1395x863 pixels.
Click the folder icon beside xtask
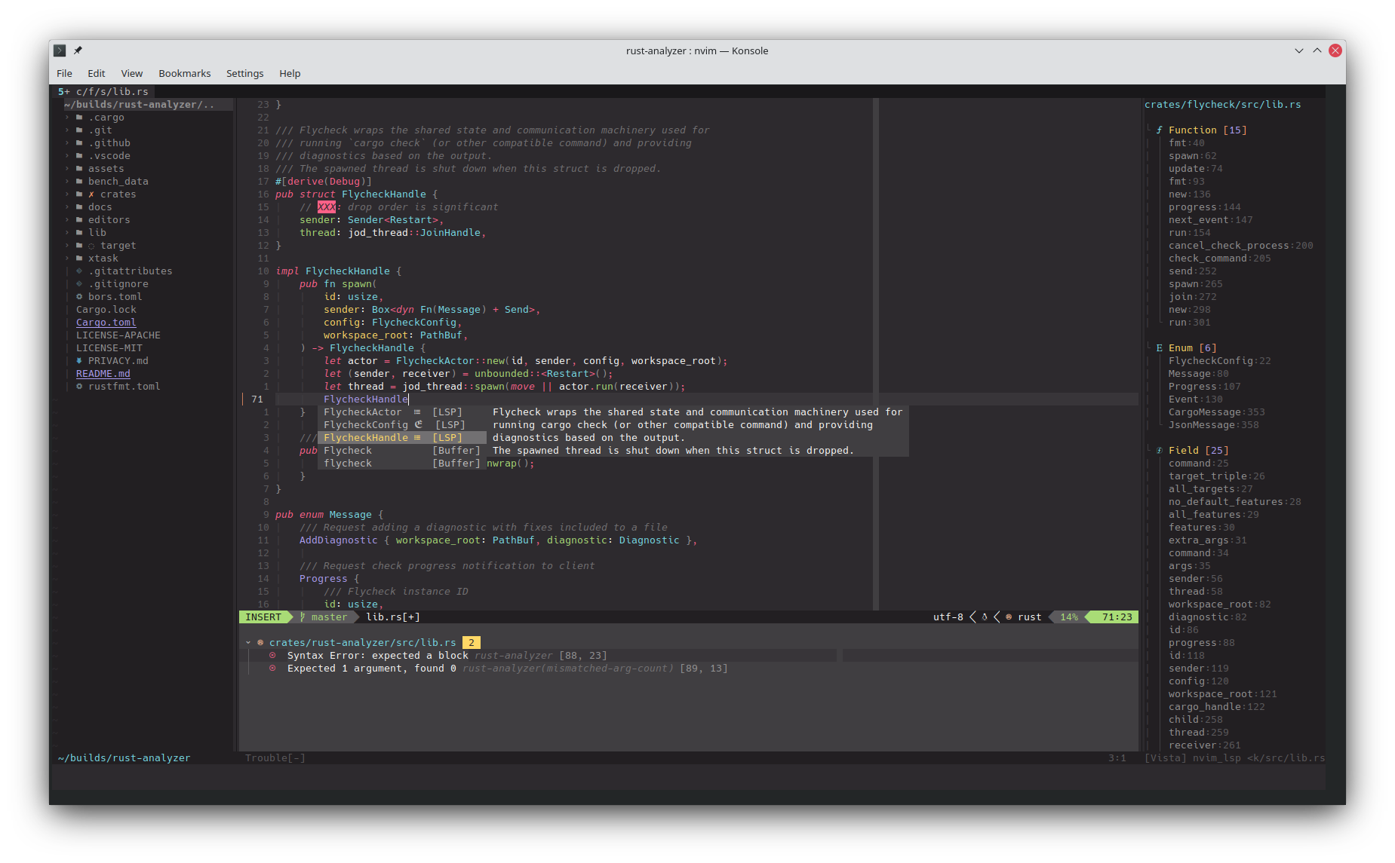(79, 259)
